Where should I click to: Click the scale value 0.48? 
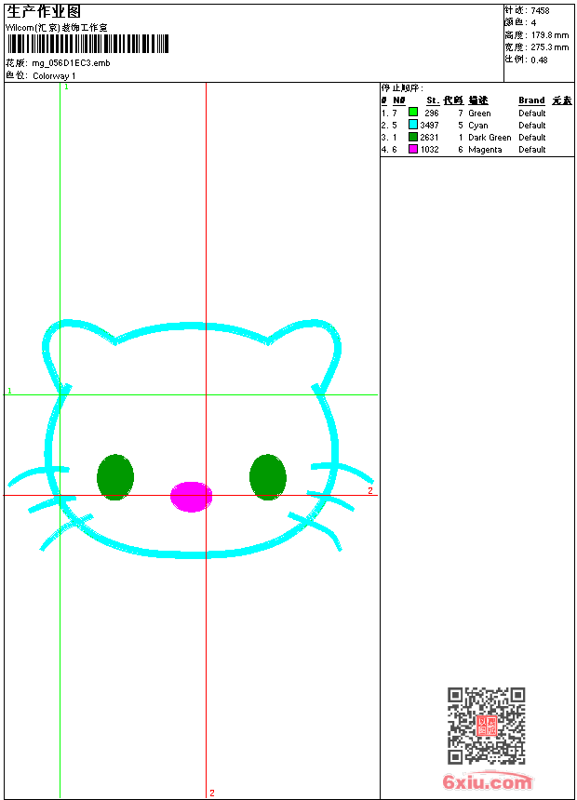[539, 60]
